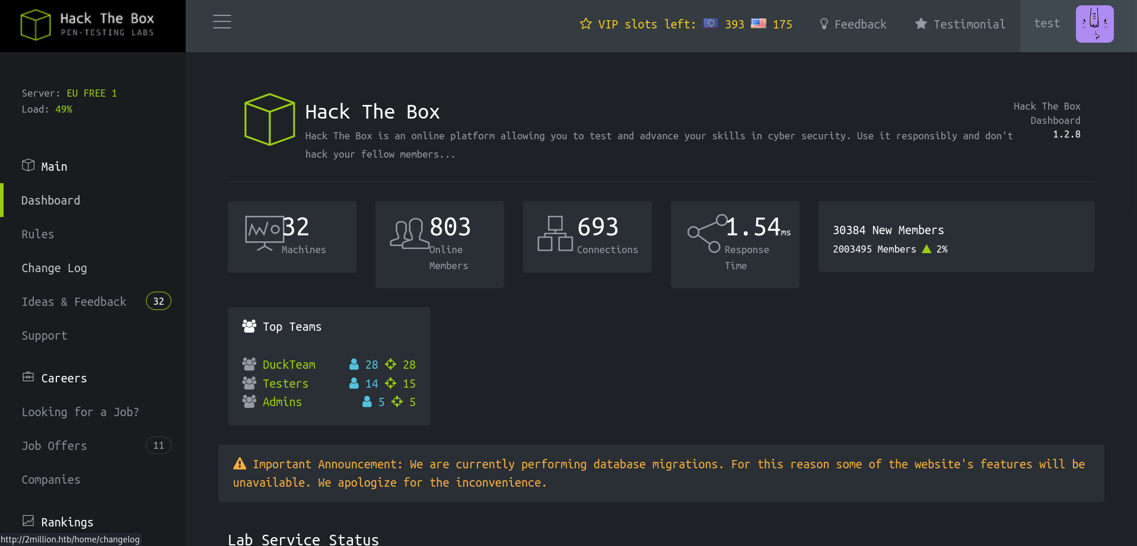Image resolution: width=1137 pixels, height=546 pixels.
Task: Toggle the hamburger sidebar menu
Action: 222,22
